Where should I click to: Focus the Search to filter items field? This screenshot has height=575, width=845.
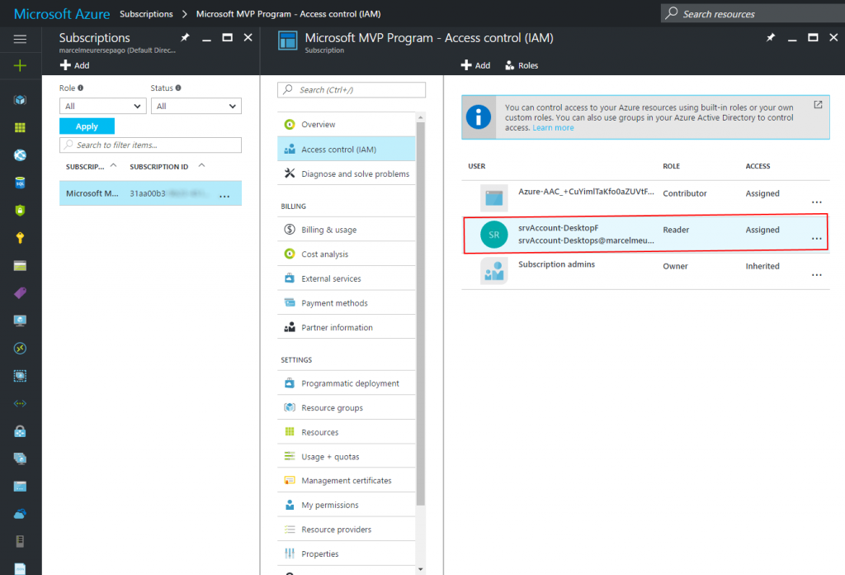tap(150, 145)
